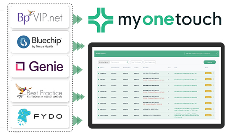This screenshot has height=138, width=229.
Task: Click the type-to-search input field
Action: 118,62
